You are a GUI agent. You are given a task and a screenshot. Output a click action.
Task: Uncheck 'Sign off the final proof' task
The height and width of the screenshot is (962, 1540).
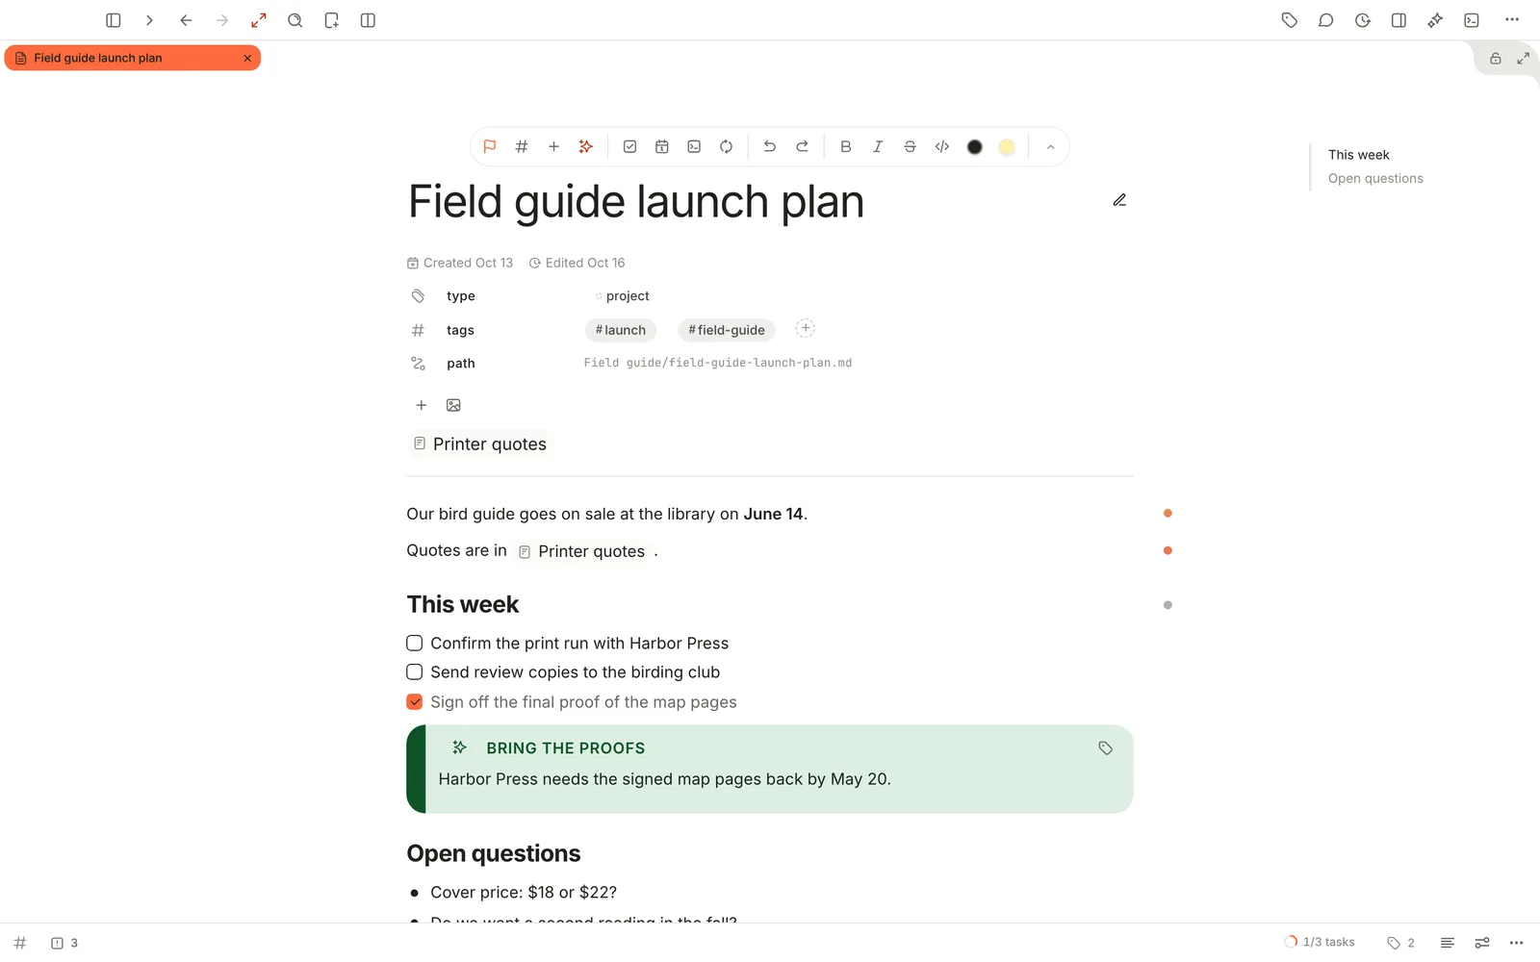415,702
